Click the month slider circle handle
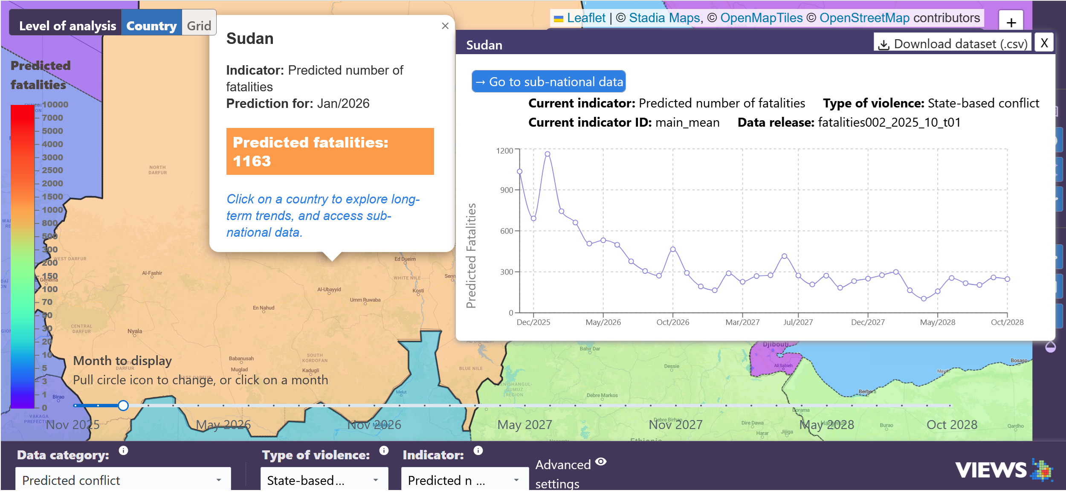The height and width of the screenshot is (493, 1066). [123, 406]
